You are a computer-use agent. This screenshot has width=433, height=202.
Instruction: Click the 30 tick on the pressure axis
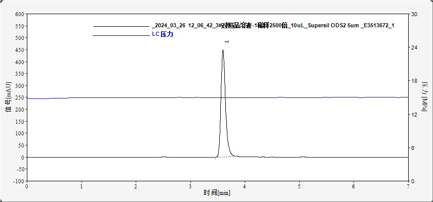click(x=413, y=14)
